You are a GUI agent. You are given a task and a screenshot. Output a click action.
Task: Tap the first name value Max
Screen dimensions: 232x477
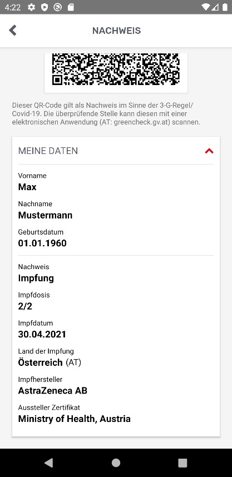pyautogui.click(x=27, y=187)
